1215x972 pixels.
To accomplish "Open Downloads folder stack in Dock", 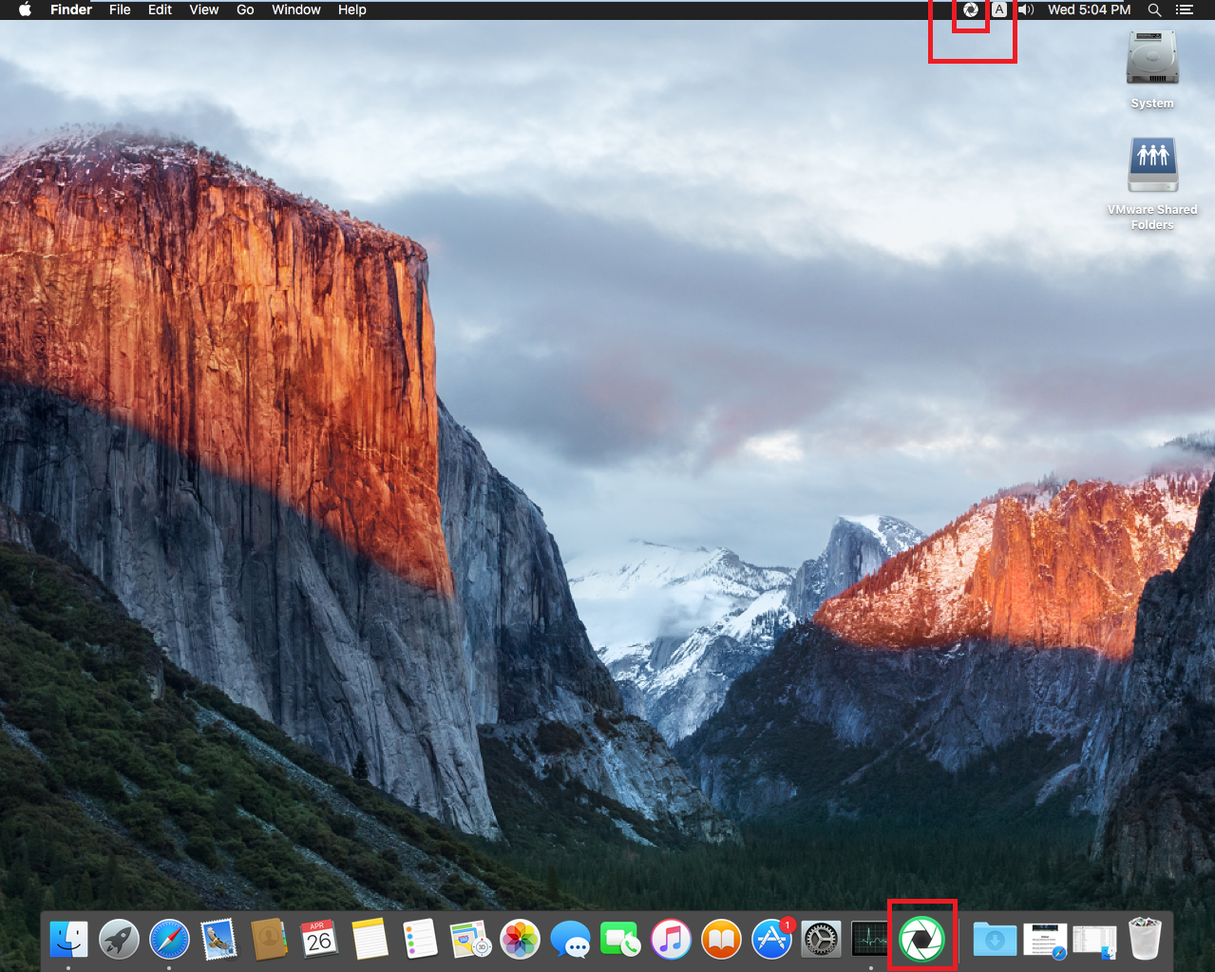I will point(995,940).
